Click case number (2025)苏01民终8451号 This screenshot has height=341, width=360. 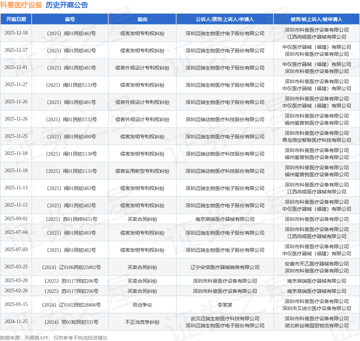(71, 219)
